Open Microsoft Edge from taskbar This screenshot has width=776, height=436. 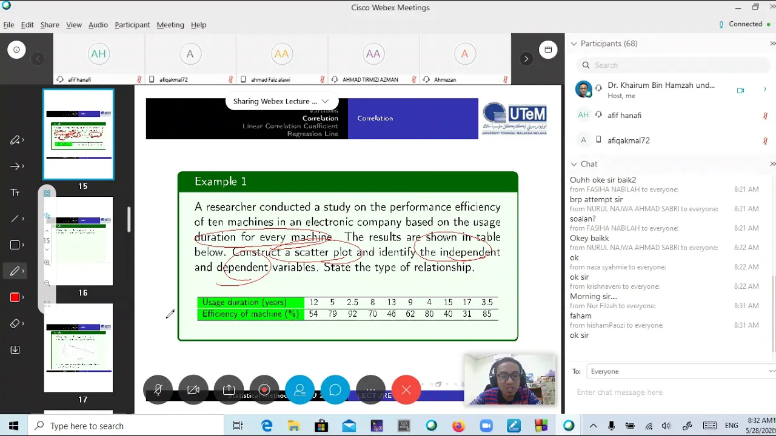tap(267, 426)
